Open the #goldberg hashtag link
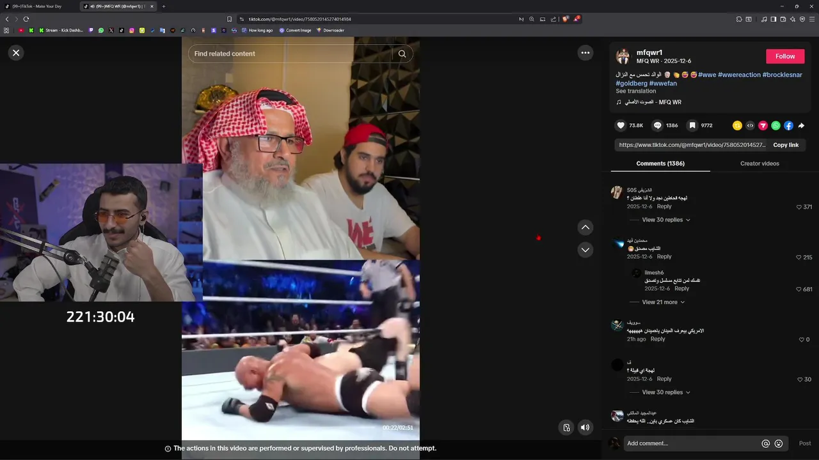Screen dimensions: 819x460 [x=632, y=84]
